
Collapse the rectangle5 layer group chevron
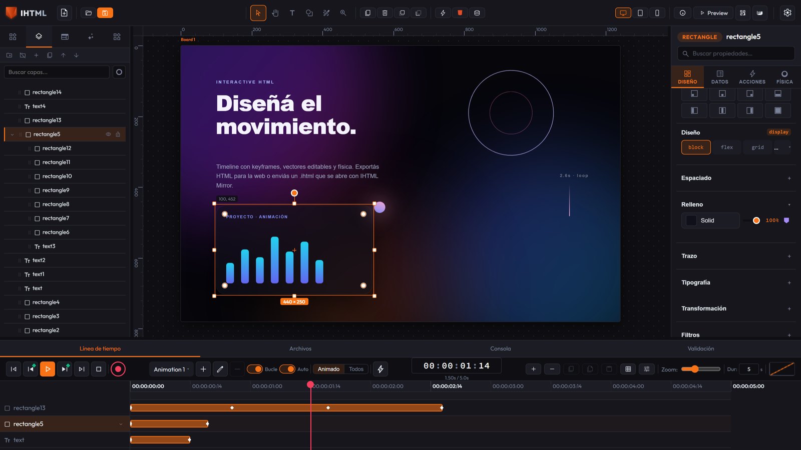pyautogui.click(x=13, y=134)
